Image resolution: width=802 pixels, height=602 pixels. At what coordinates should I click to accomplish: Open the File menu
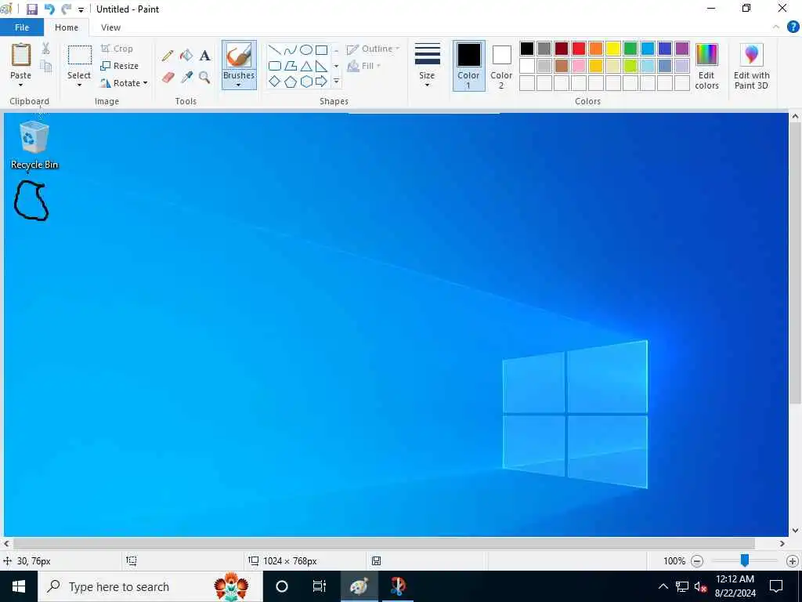point(22,27)
